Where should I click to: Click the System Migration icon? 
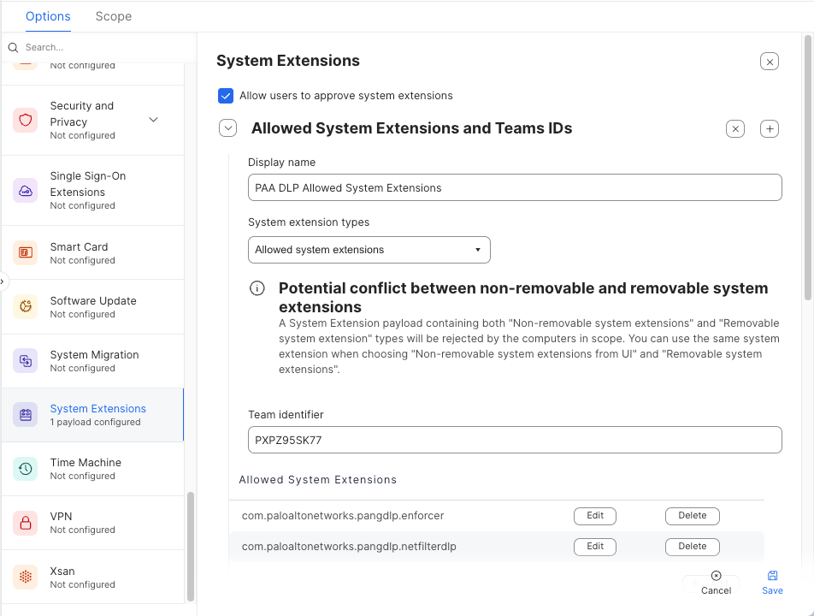[x=25, y=360]
